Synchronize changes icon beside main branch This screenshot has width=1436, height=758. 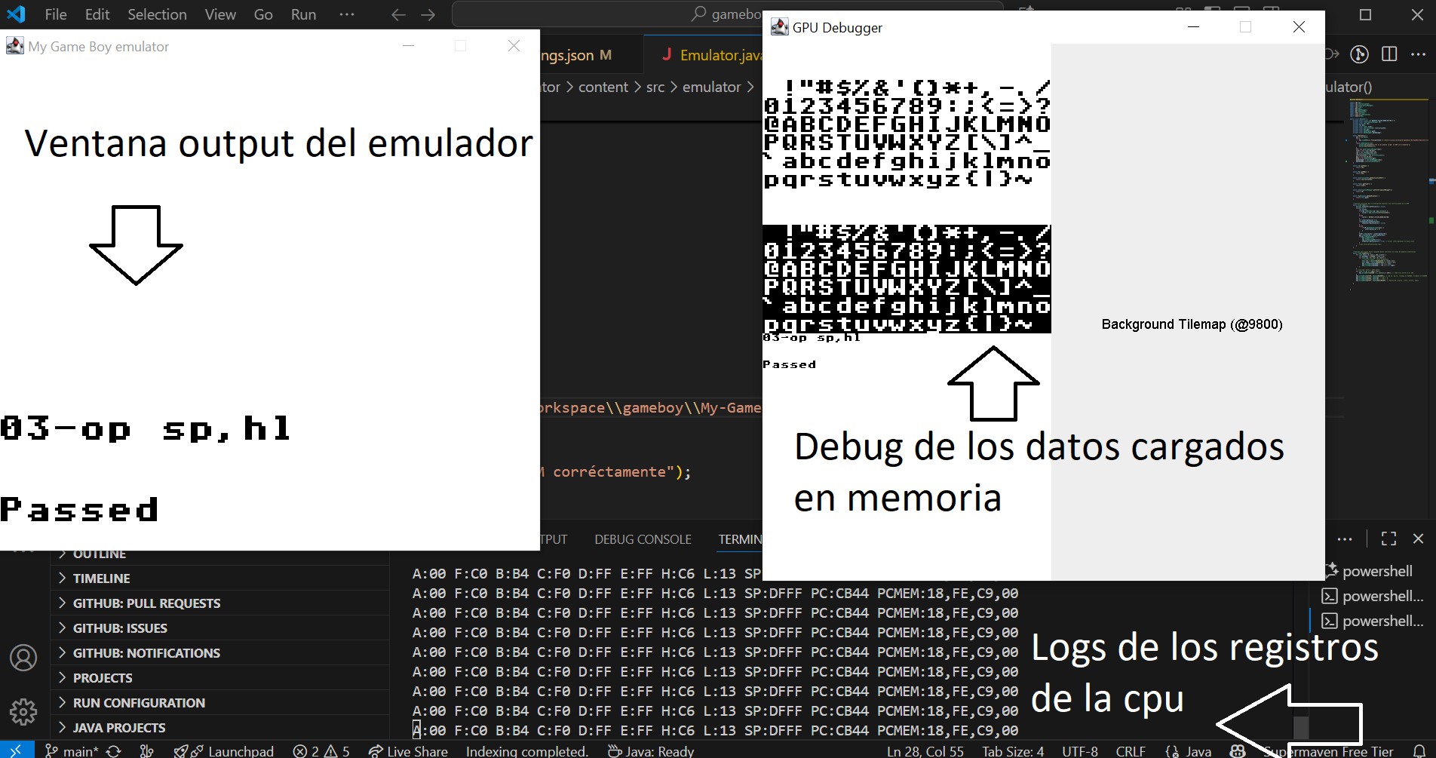(114, 750)
